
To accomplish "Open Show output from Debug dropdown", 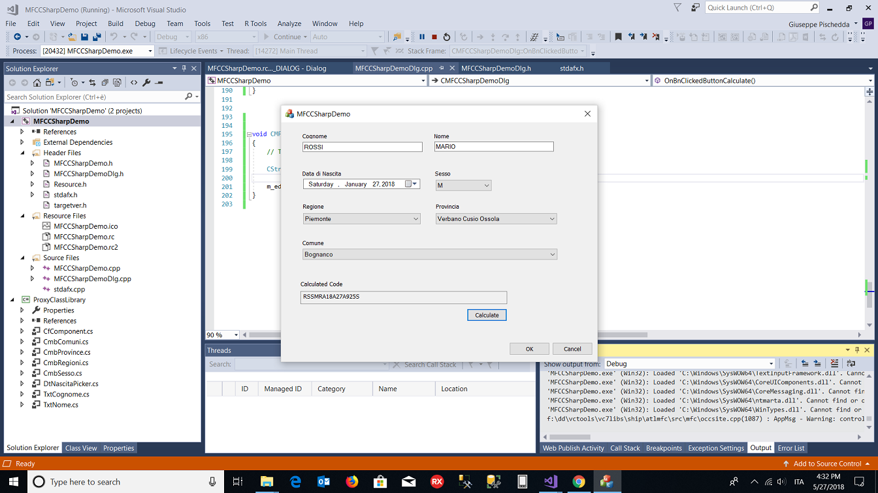I will tap(690, 364).
